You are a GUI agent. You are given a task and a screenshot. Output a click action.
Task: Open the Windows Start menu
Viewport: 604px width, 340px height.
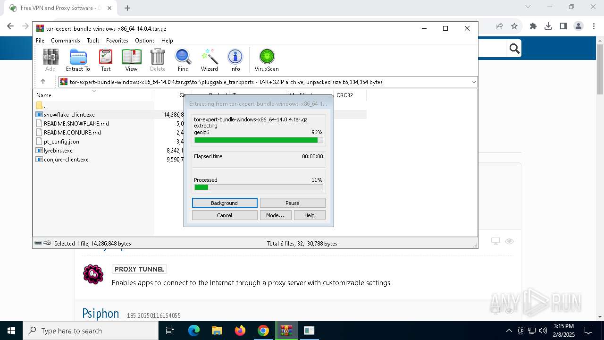tap(11, 331)
